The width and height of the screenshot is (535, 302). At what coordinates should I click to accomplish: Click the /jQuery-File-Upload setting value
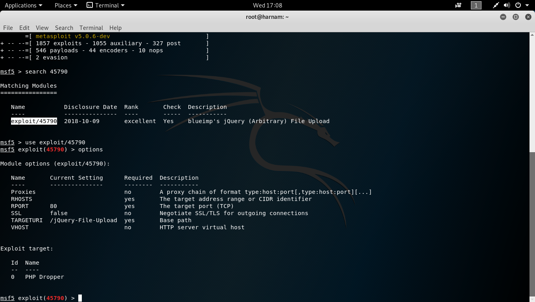(x=83, y=220)
